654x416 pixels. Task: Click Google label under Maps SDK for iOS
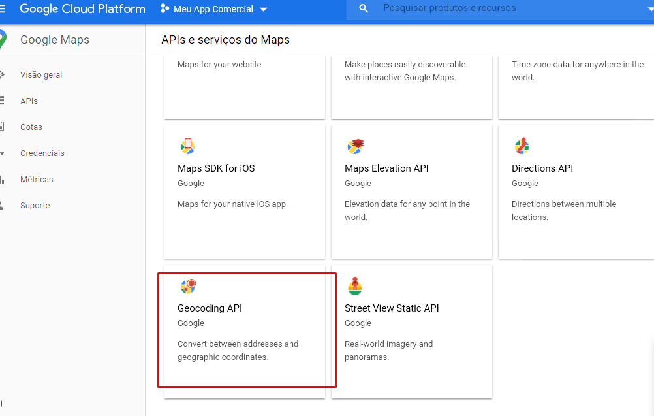click(191, 183)
